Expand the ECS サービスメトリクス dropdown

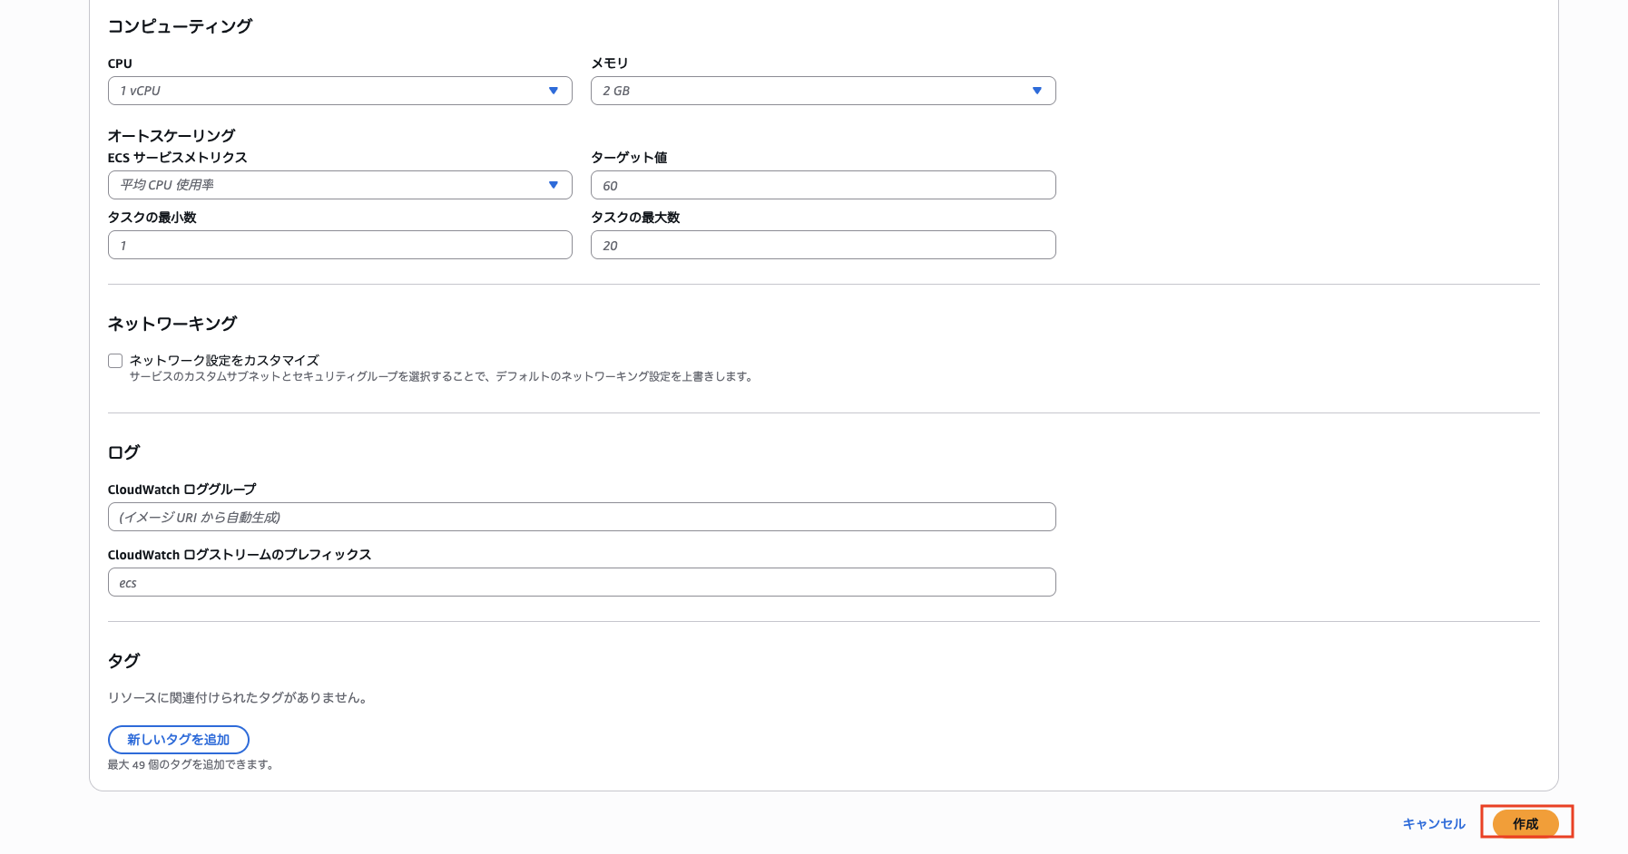coord(339,185)
